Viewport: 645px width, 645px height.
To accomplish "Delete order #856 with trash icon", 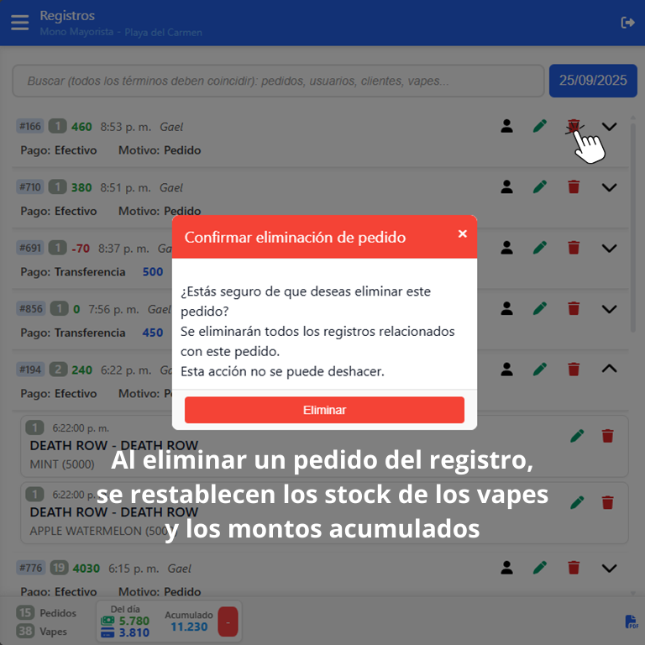I will pos(574,308).
